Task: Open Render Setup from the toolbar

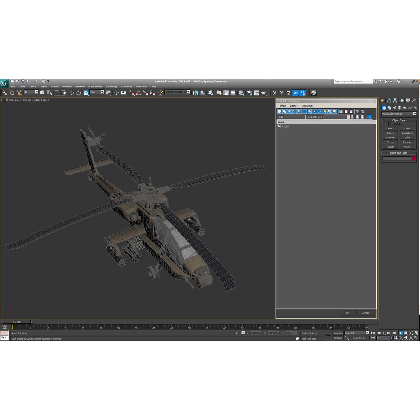Action: 249,93
